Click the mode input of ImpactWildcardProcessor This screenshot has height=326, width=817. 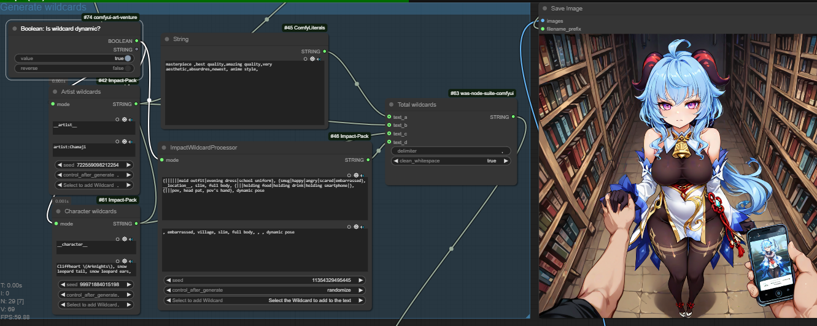click(x=162, y=160)
